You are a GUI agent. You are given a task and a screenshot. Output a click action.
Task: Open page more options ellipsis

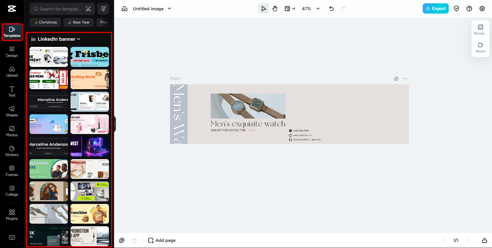pos(405,79)
